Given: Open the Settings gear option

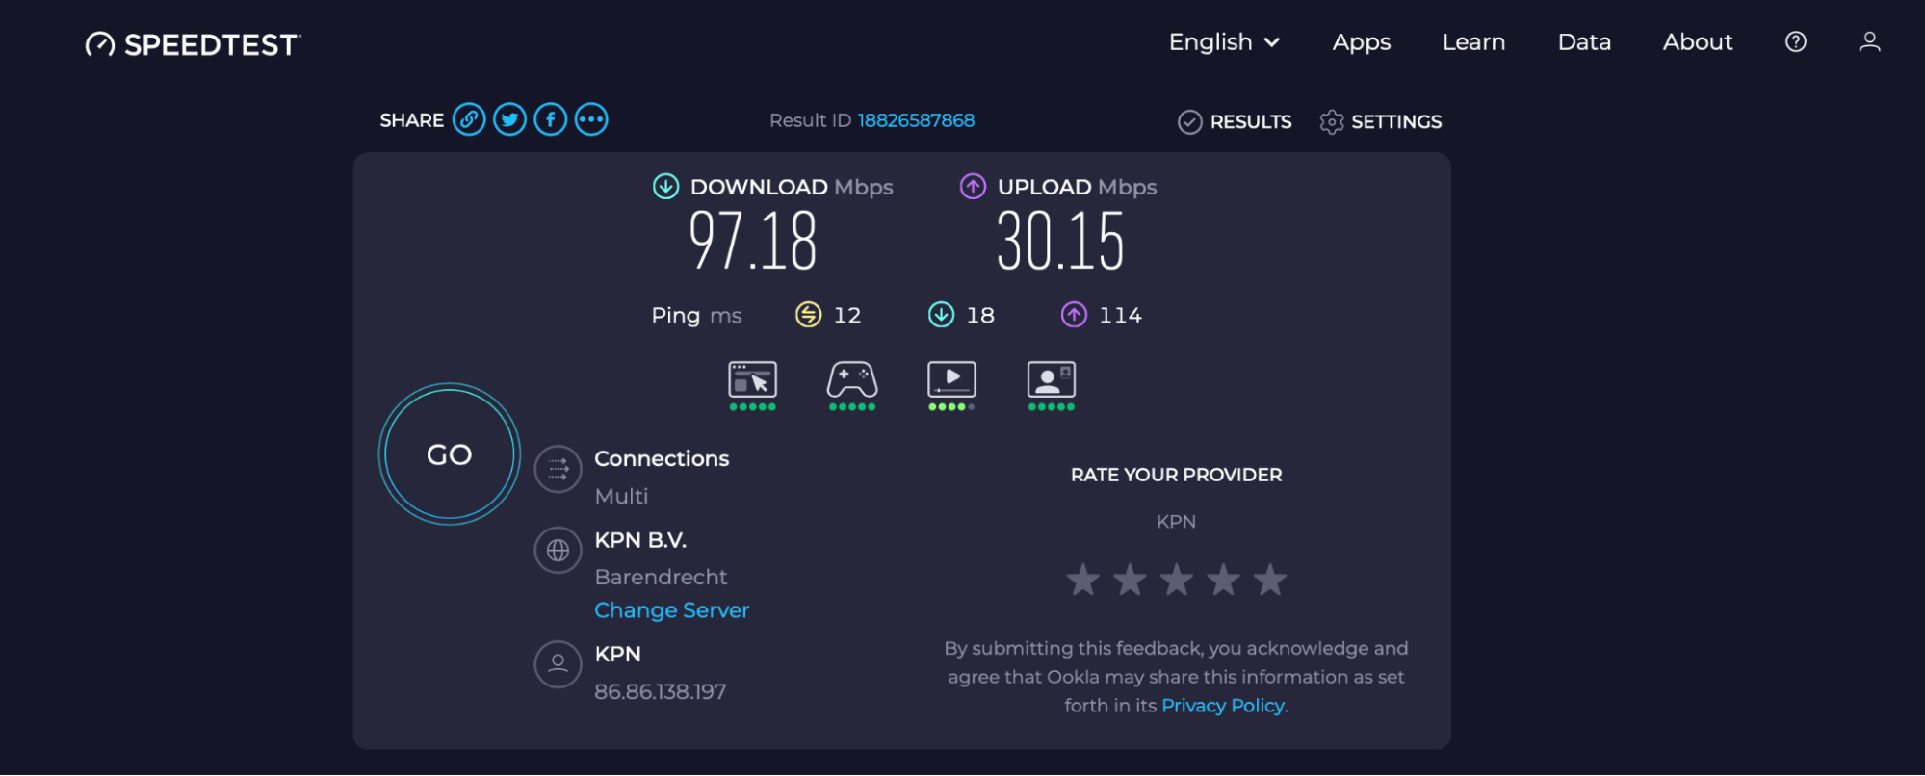Looking at the screenshot, I should (x=1381, y=122).
